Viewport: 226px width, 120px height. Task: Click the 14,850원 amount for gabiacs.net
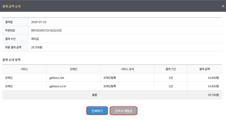click(213, 78)
